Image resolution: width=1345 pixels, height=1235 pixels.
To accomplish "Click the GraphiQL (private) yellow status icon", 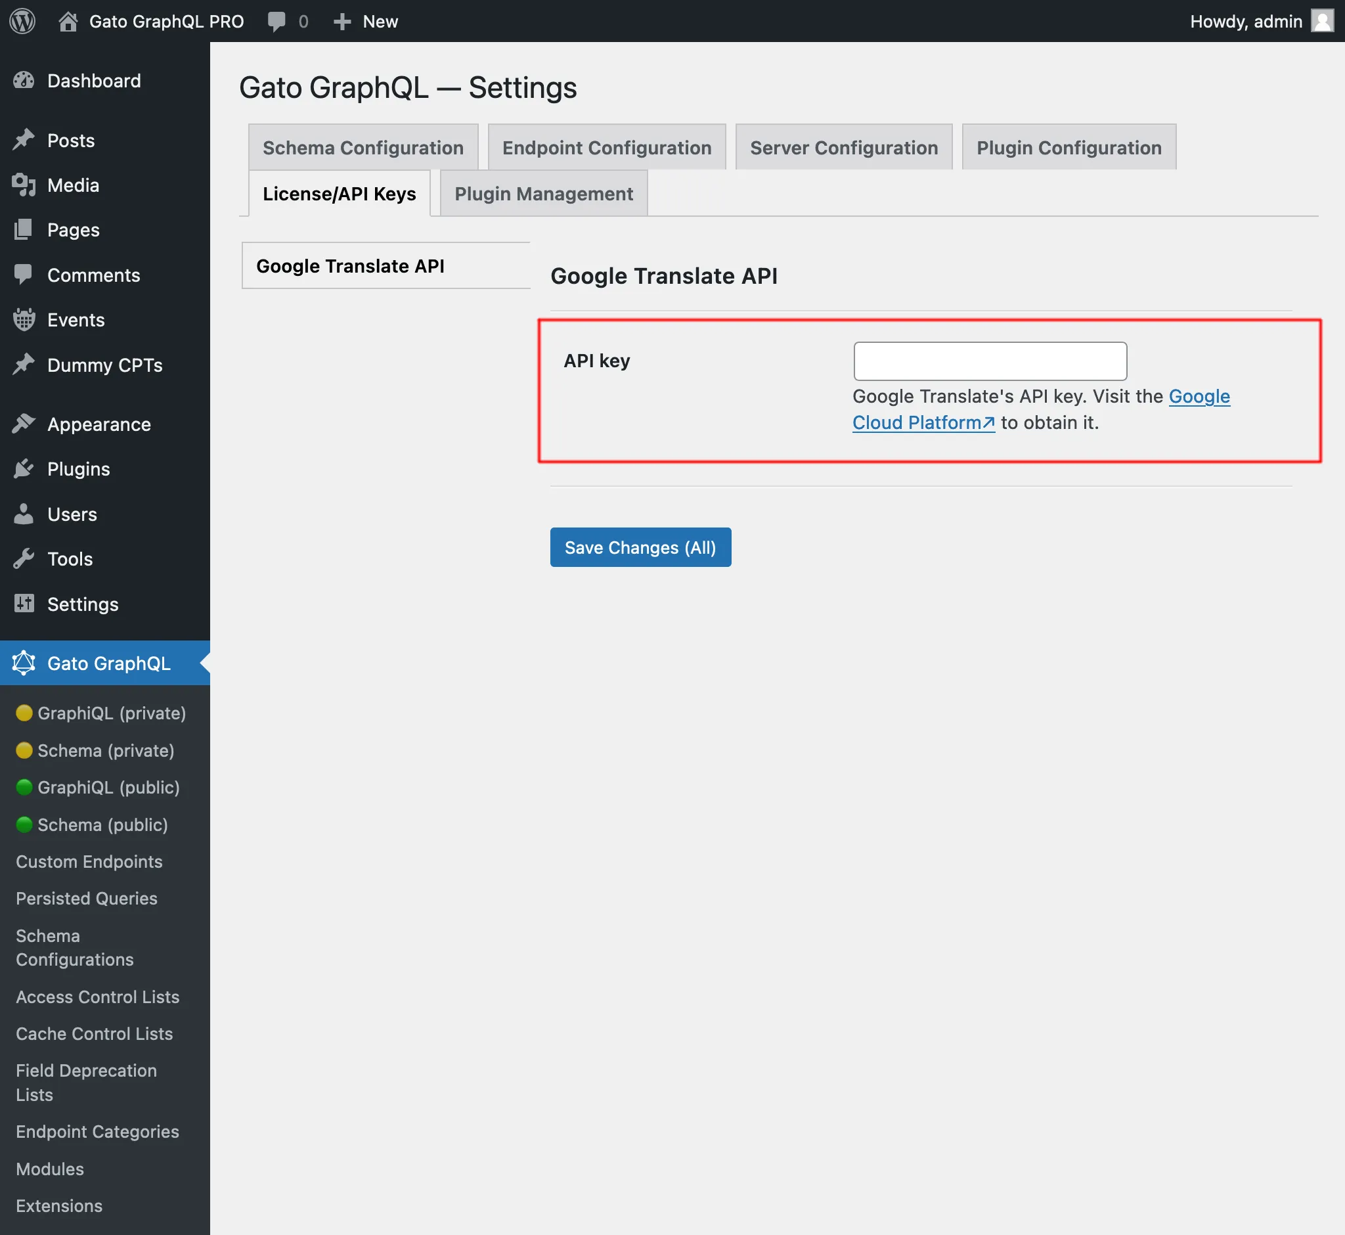I will coord(22,712).
